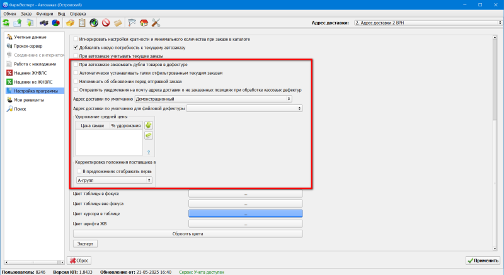Pick color for Цвет таблицы вне фокуса
The height and width of the screenshot is (275, 504).
pos(245,204)
